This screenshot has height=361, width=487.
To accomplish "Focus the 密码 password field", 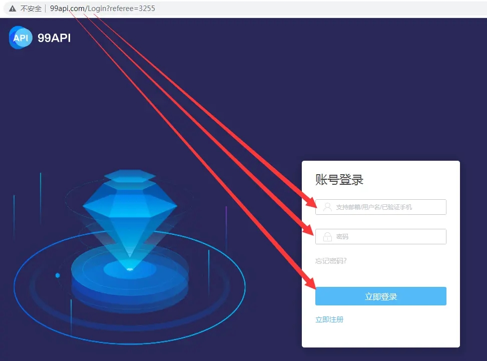I will (381, 236).
